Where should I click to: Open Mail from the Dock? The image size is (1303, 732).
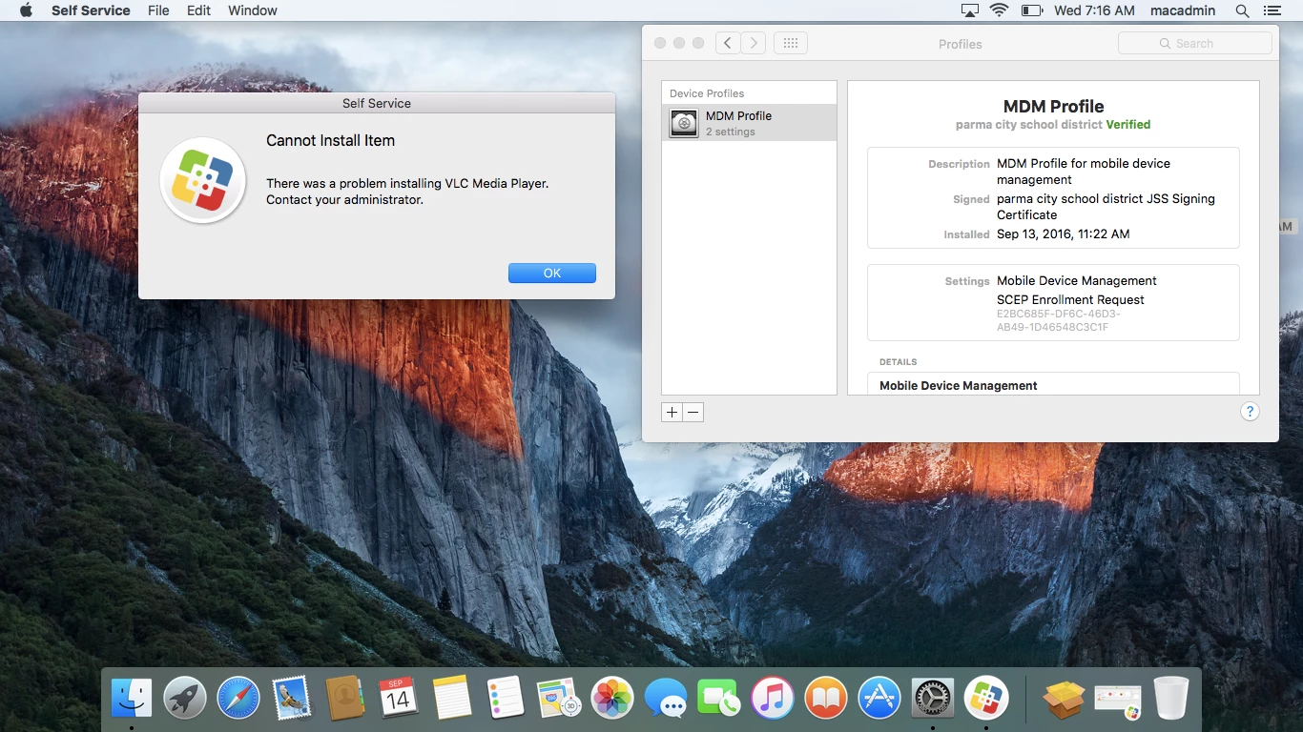(x=292, y=700)
